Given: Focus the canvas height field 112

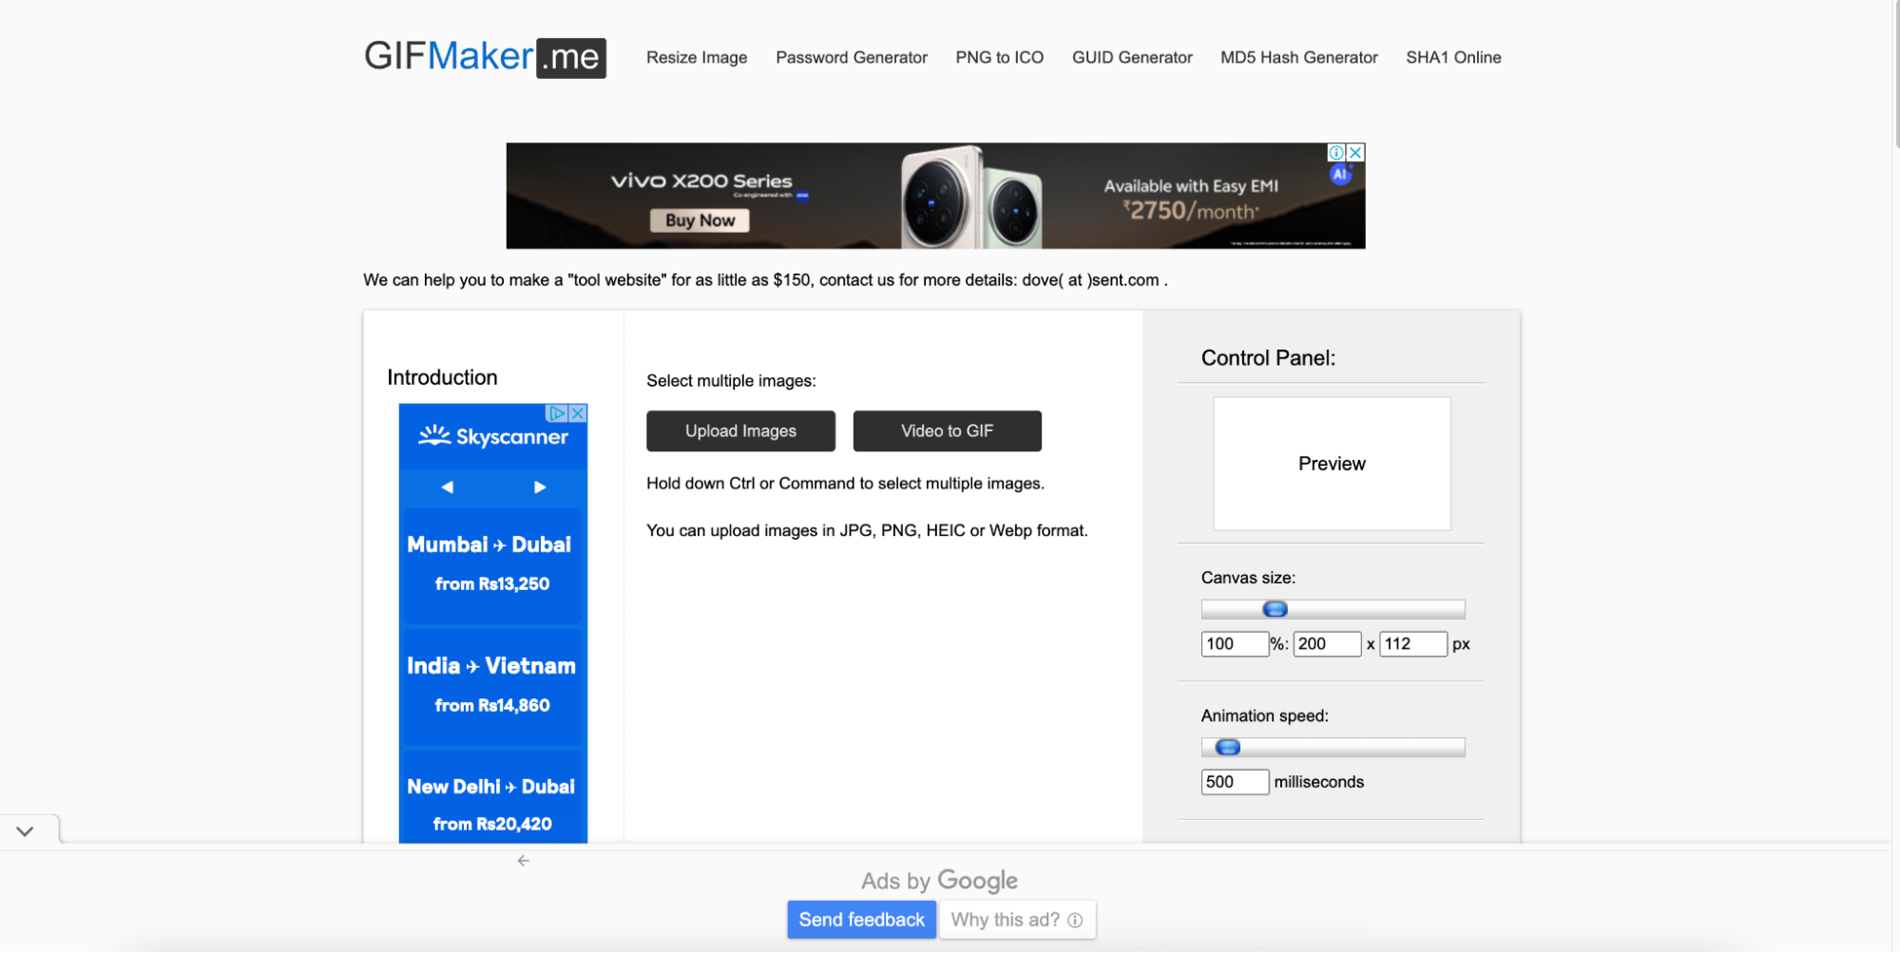Looking at the screenshot, I should (x=1413, y=644).
